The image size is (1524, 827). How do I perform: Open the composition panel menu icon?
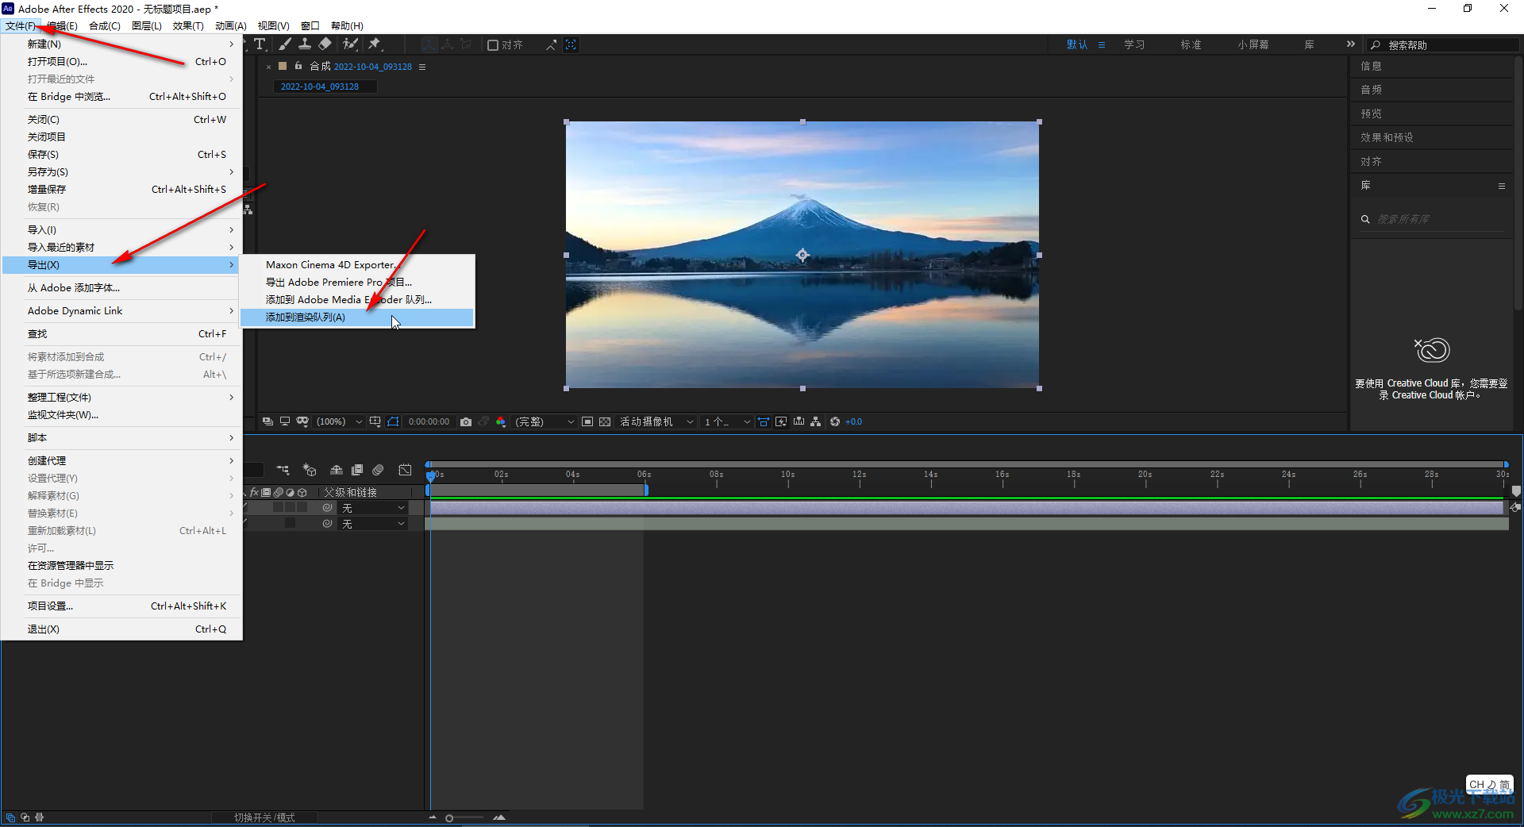422,67
